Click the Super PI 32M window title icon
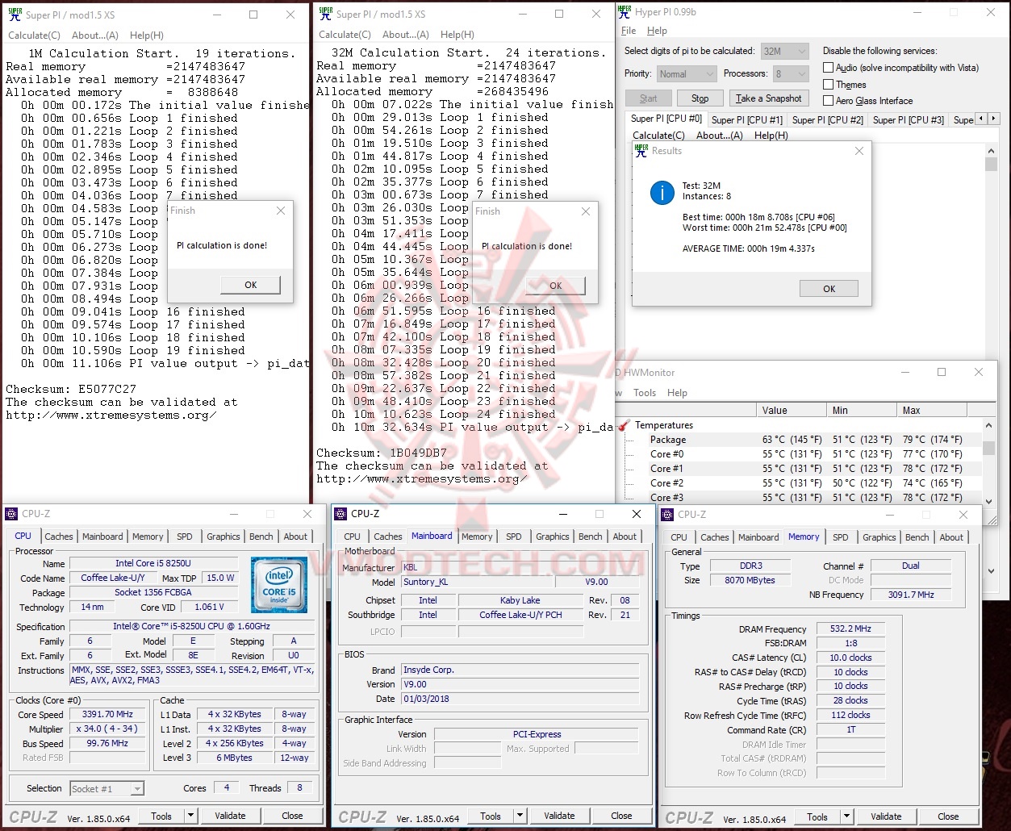 tap(325, 14)
